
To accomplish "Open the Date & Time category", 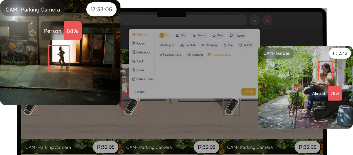I will [142, 79].
